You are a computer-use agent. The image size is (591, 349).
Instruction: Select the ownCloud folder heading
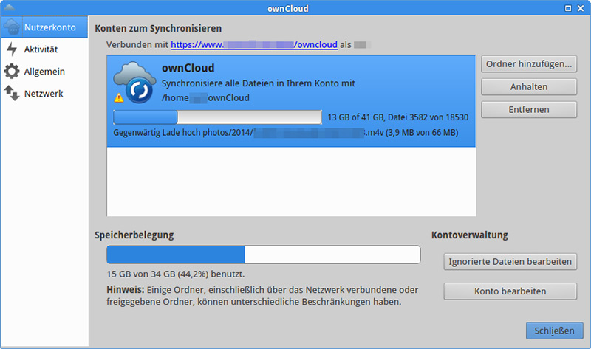pos(188,68)
